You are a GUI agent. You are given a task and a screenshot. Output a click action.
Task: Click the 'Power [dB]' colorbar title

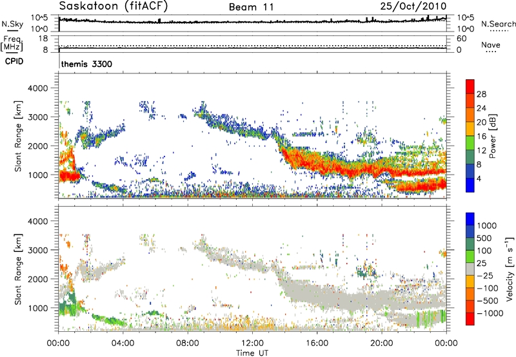[492, 136]
